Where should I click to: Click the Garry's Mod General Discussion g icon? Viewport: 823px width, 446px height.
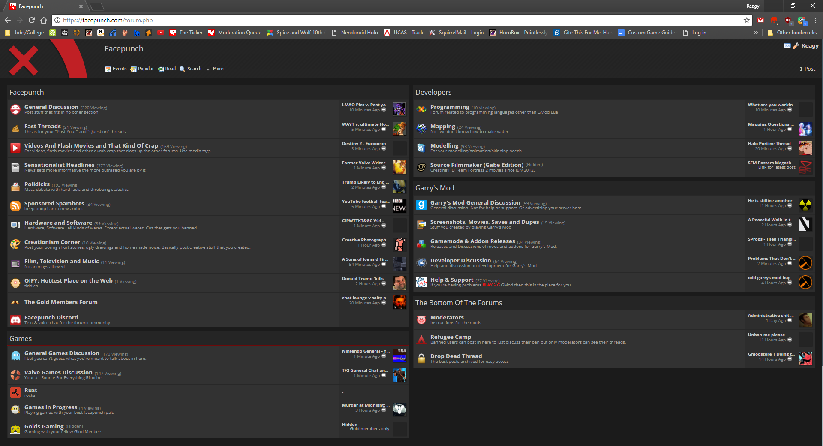421,205
